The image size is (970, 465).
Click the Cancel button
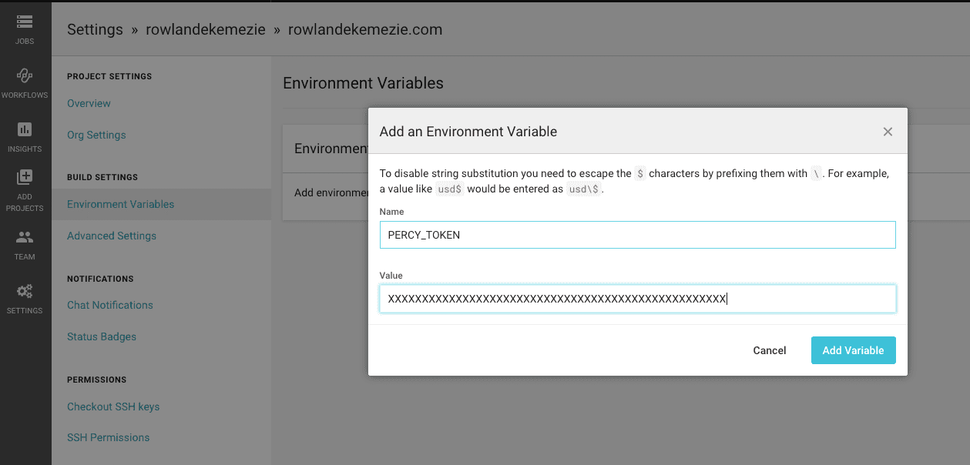770,350
